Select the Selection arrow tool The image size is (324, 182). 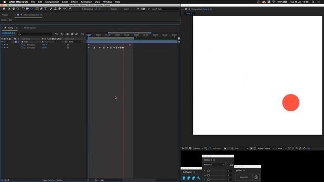pyautogui.click(x=9, y=9)
